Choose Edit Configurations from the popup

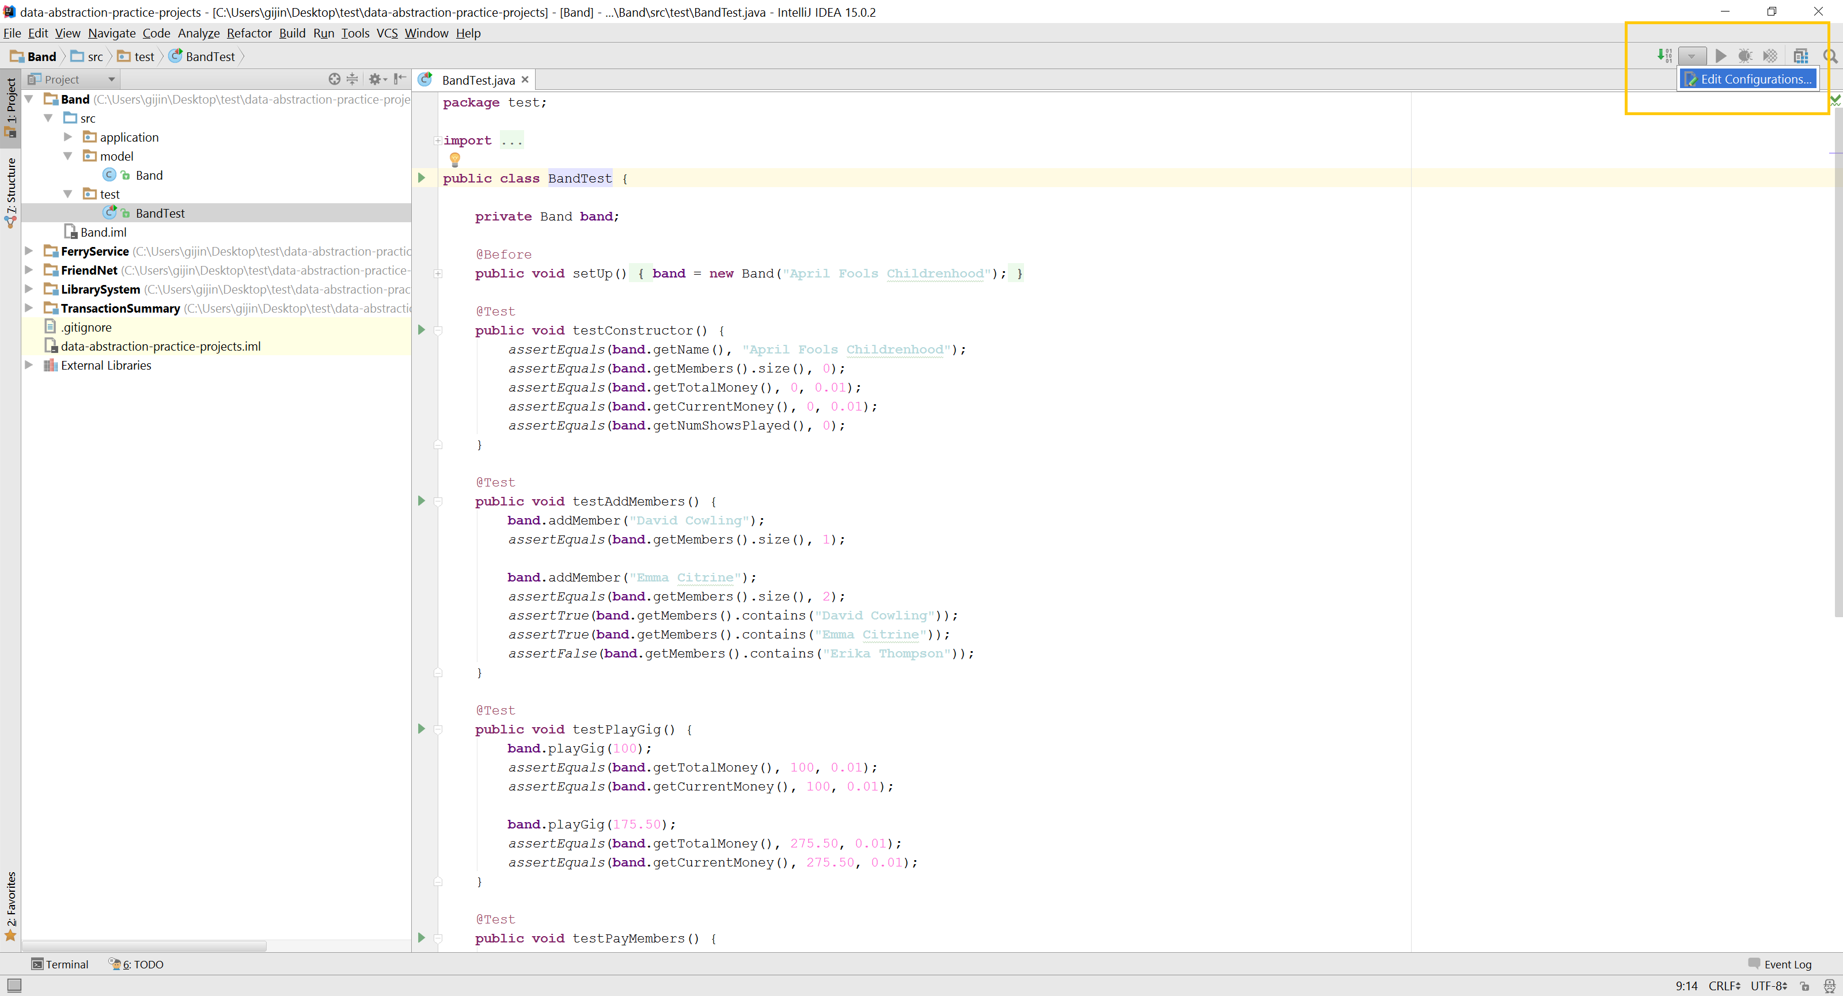pos(1749,79)
